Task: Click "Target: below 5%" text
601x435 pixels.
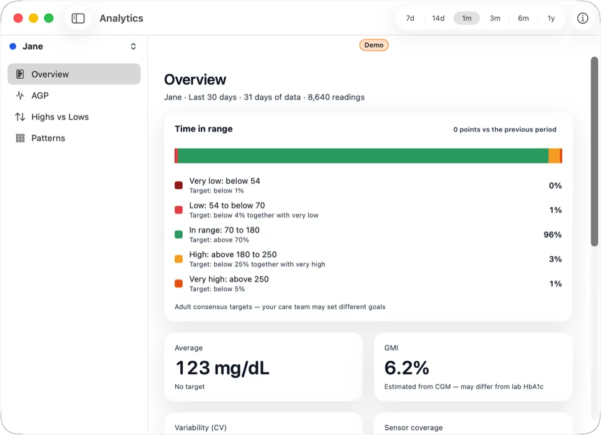Action: [217, 289]
